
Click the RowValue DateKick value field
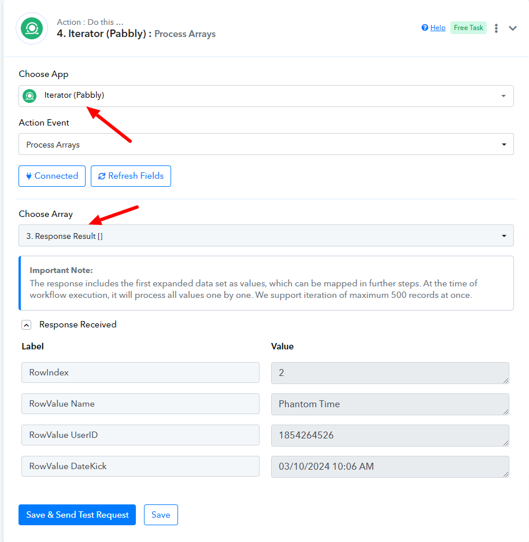(x=390, y=466)
